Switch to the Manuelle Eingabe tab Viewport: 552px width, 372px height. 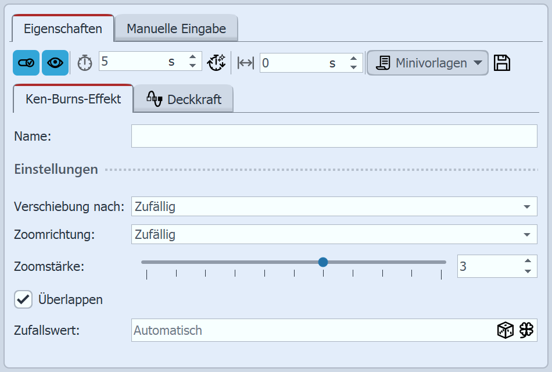tap(176, 28)
